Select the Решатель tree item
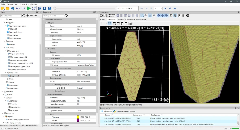240x130 pixels. click(14, 110)
